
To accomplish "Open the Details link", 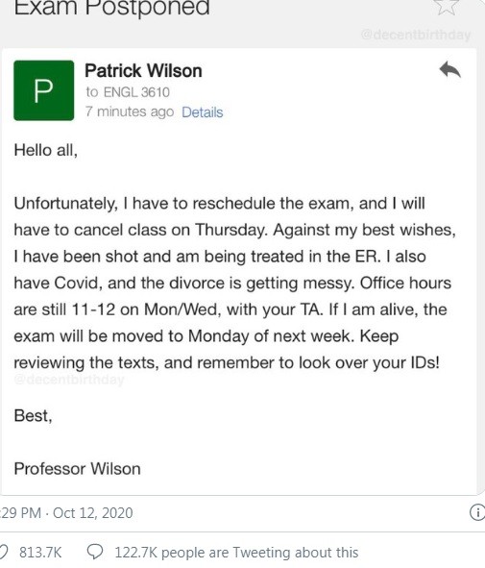I will (x=203, y=112).
